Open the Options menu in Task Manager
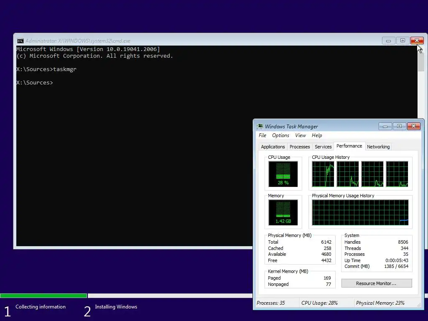The height and width of the screenshot is (321, 428). (x=280, y=135)
